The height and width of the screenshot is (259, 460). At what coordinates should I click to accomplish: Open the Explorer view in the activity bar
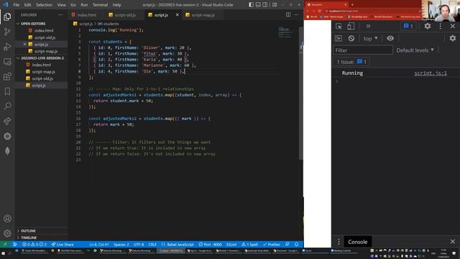tap(7, 17)
